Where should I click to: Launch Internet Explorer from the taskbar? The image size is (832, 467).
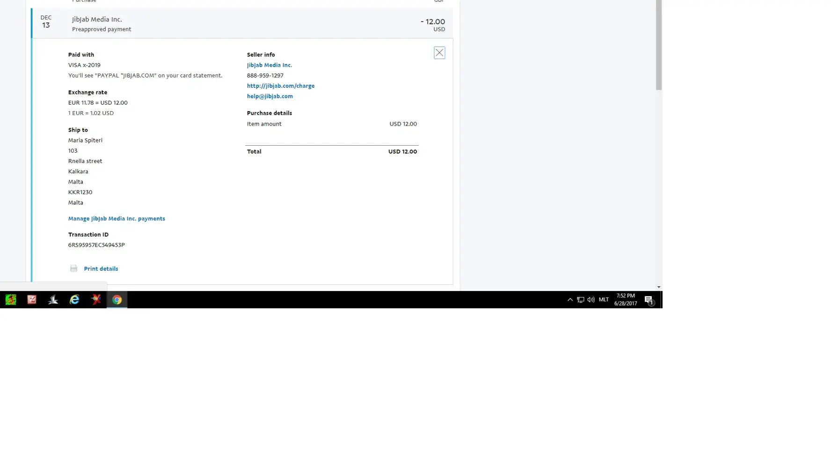click(x=74, y=300)
